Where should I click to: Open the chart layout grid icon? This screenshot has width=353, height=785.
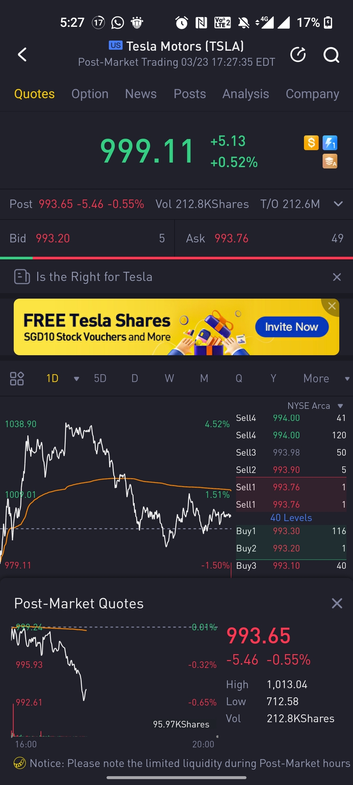point(17,378)
